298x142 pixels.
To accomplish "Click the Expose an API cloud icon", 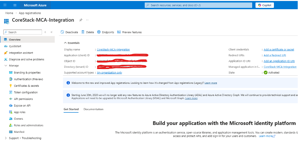I will [11, 106].
